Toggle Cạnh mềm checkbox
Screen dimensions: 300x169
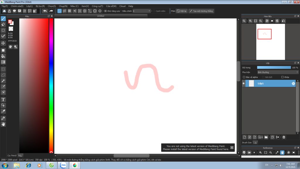[154, 11]
